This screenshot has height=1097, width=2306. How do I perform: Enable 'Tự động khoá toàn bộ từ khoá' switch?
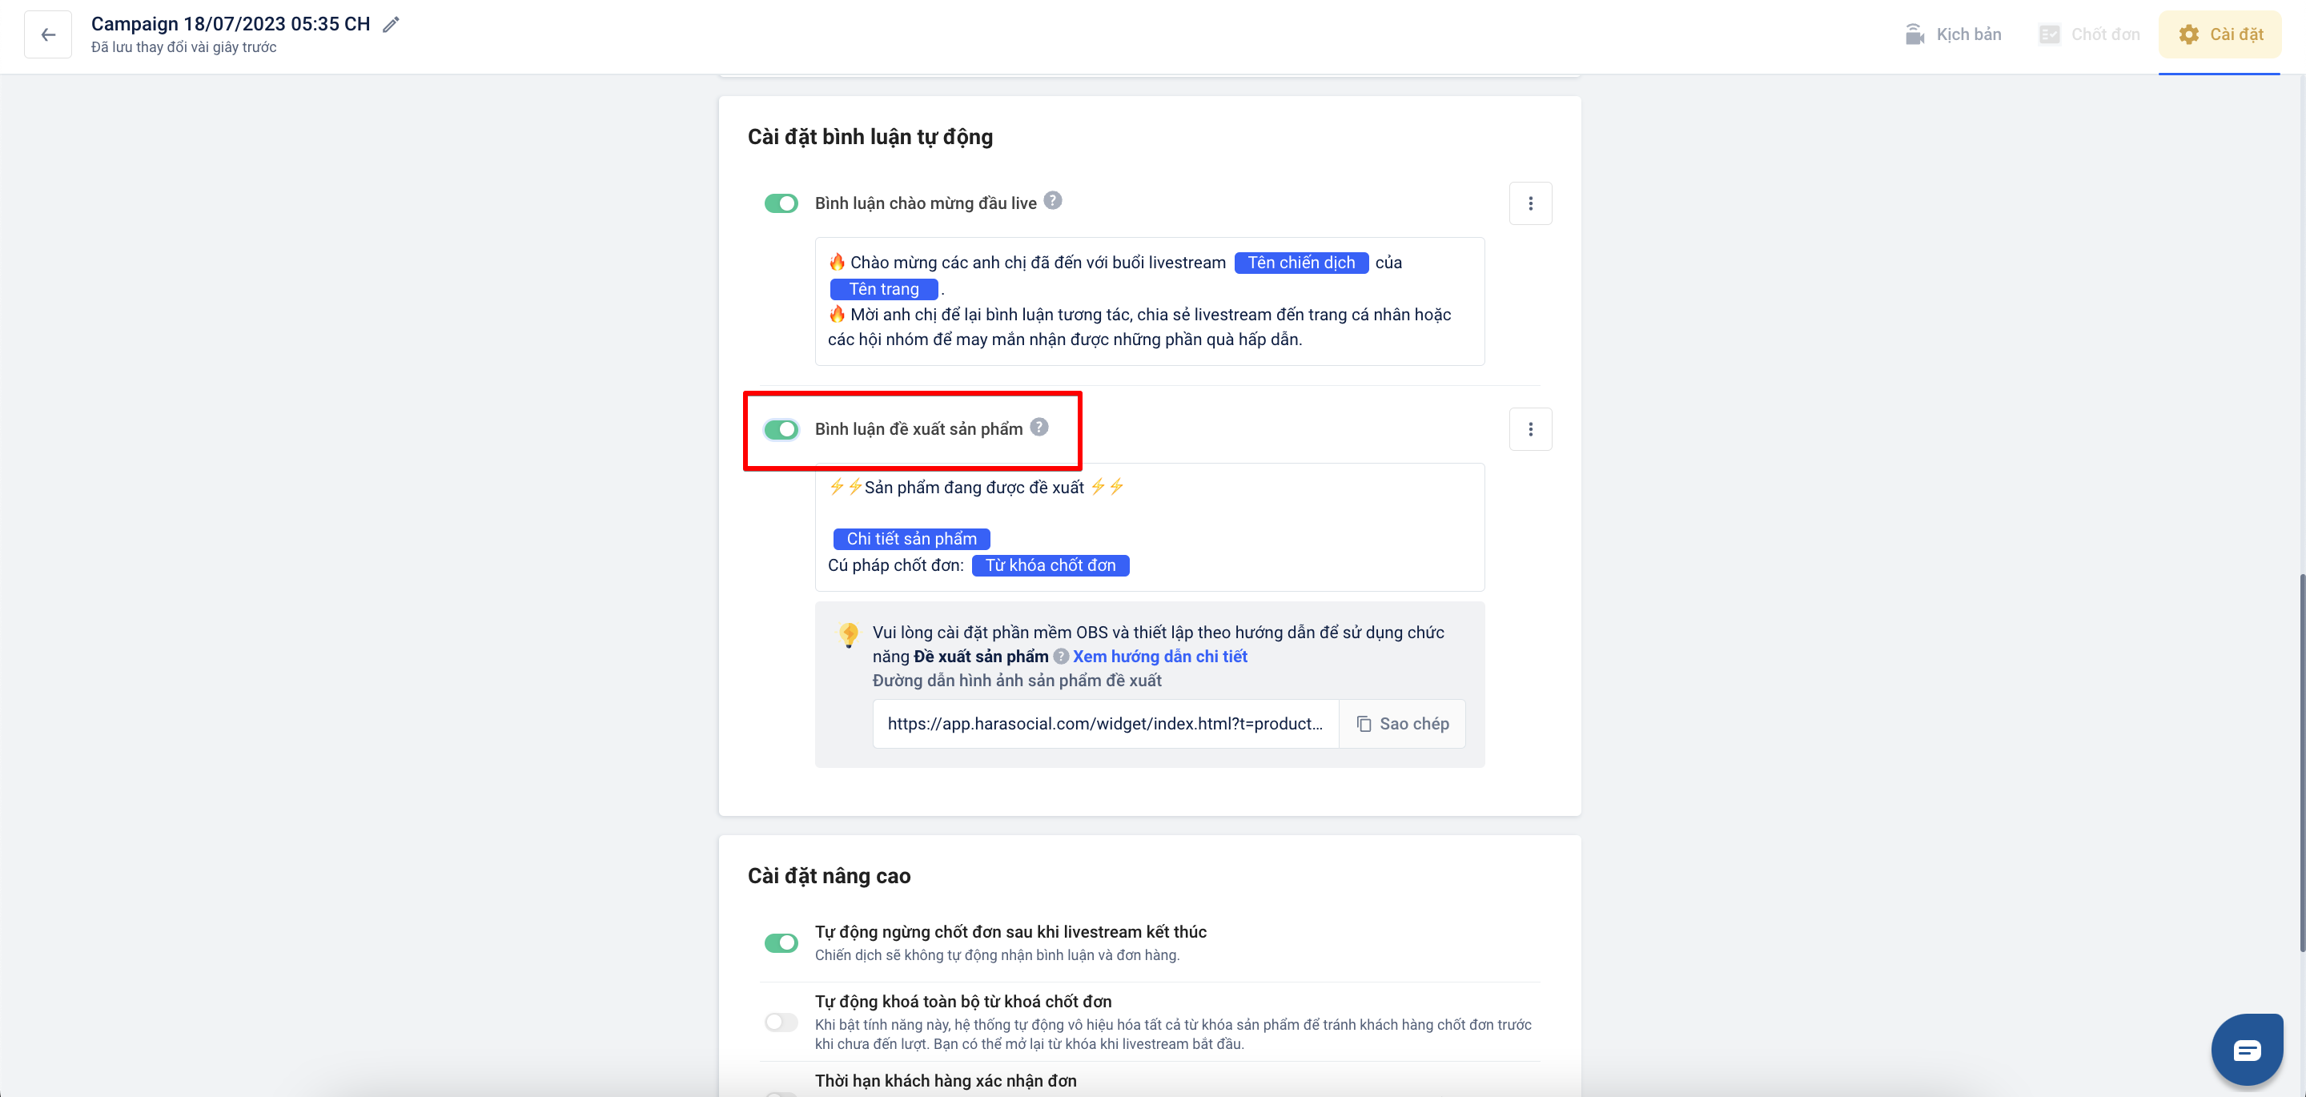tap(781, 1022)
